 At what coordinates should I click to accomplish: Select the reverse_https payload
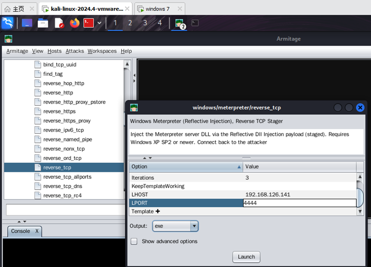(x=59, y=111)
